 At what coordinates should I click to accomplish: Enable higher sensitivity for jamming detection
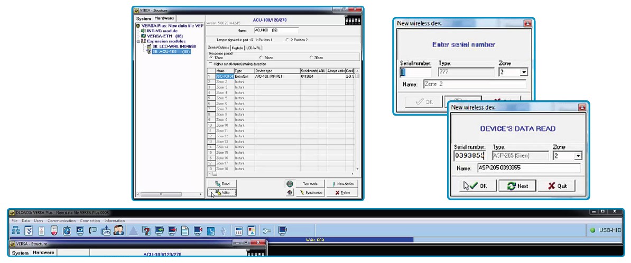click(x=211, y=64)
